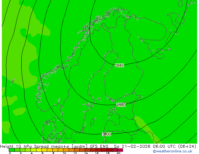199x154 pixels.
Task: Click the 2880 contour label
Action: coord(121,105)
